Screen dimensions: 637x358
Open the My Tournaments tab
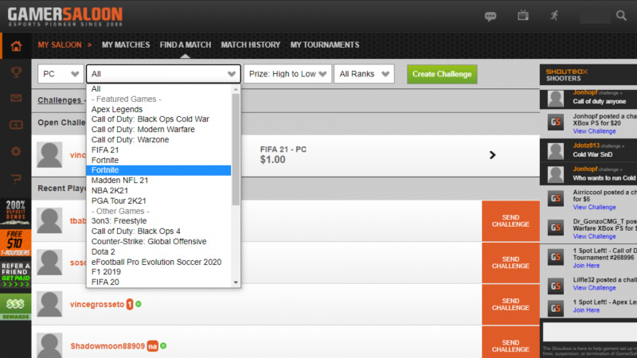click(325, 45)
